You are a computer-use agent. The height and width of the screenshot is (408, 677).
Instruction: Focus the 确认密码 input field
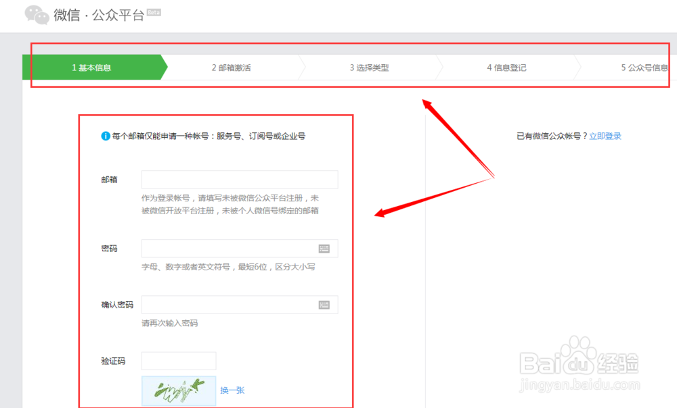[240, 305]
